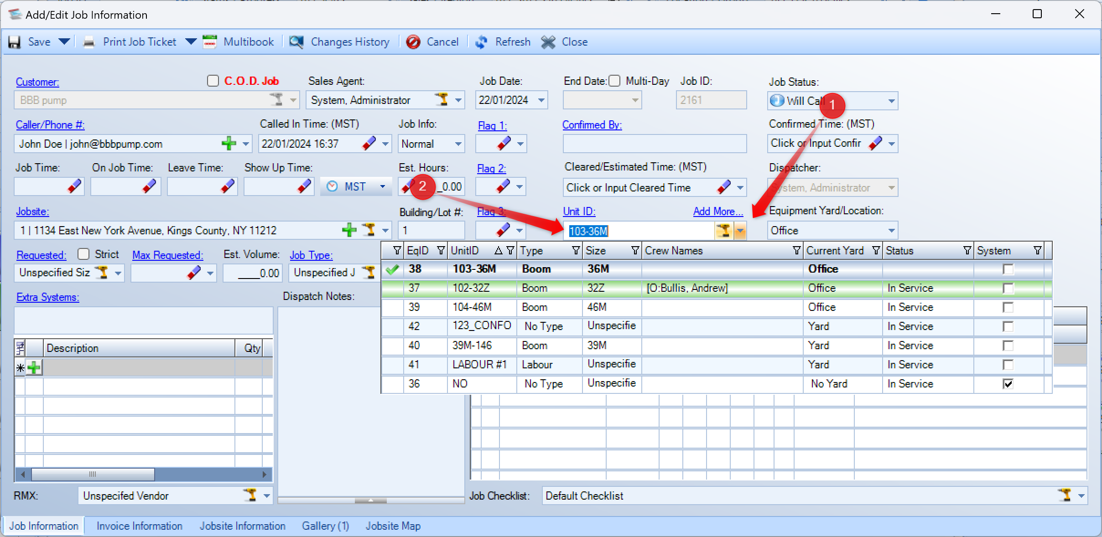Click the eraser icon in Show Up Time
This screenshot has width=1102, height=537.
point(304,186)
